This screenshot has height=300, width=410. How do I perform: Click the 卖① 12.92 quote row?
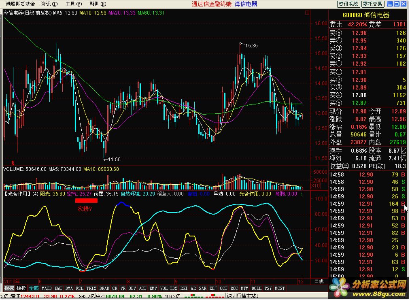[x=368, y=64]
